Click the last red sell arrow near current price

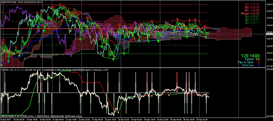tap(204, 26)
